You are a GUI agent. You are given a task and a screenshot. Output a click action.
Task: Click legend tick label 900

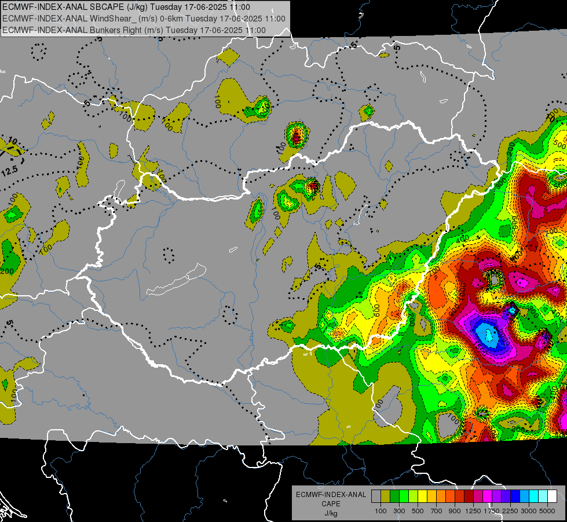click(x=455, y=511)
